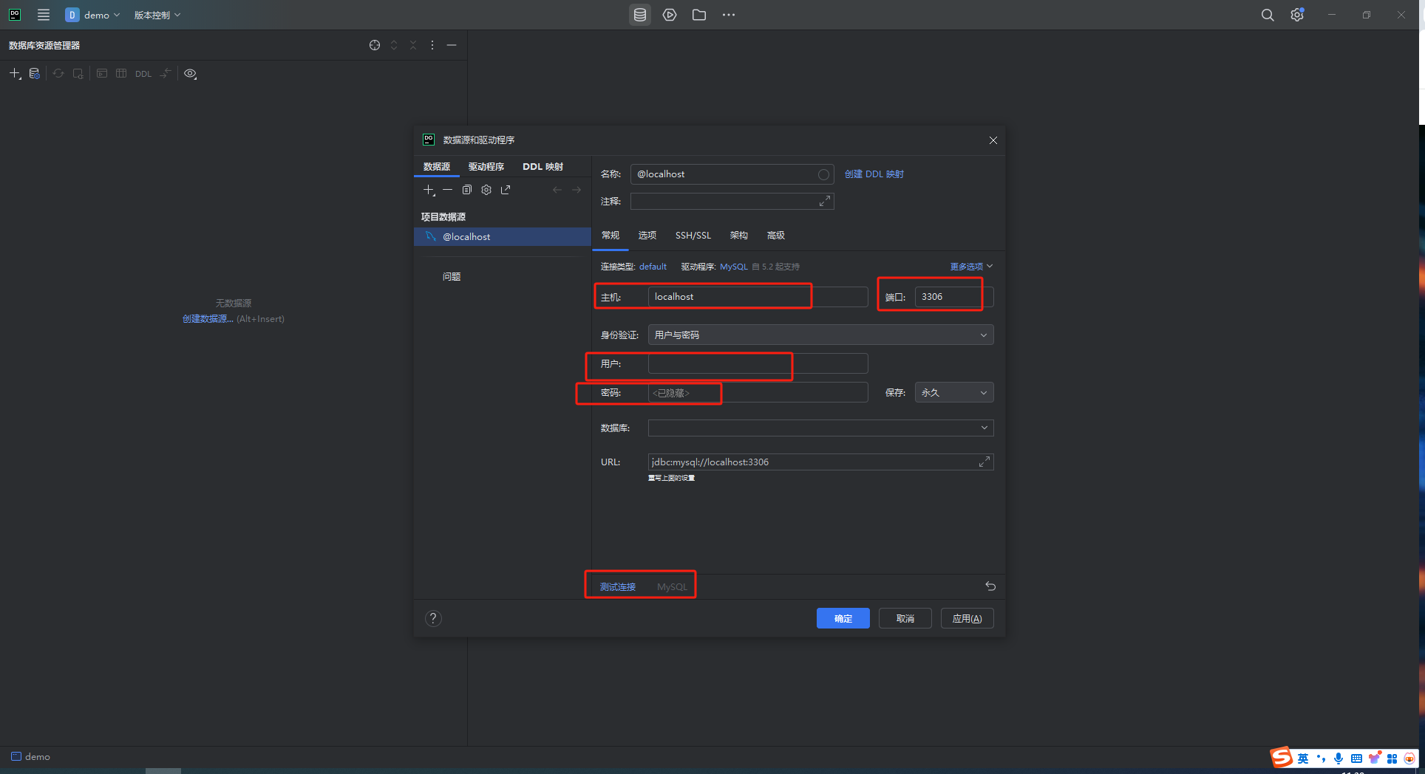1425x774 pixels.
Task: Expand 更多选项
Action: [x=971, y=267]
